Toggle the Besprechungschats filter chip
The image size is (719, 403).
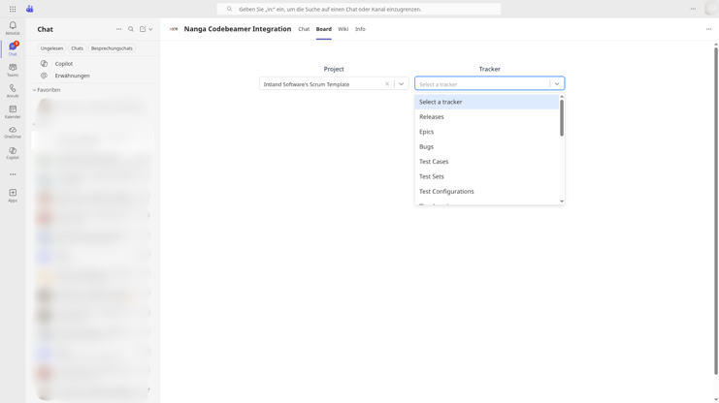[x=112, y=48]
